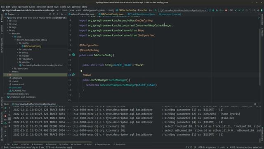
Task: Expand the entity package
Action: [x=17, y=53]
